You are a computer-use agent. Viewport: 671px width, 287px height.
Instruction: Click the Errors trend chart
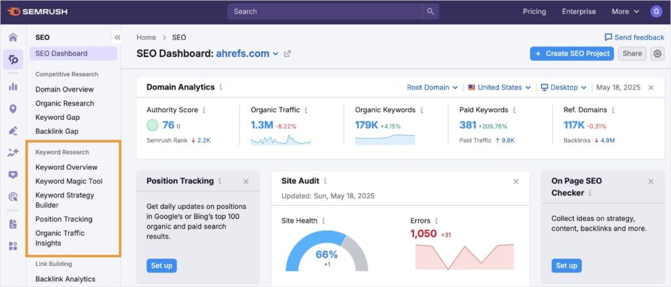[x=465, y=257]
